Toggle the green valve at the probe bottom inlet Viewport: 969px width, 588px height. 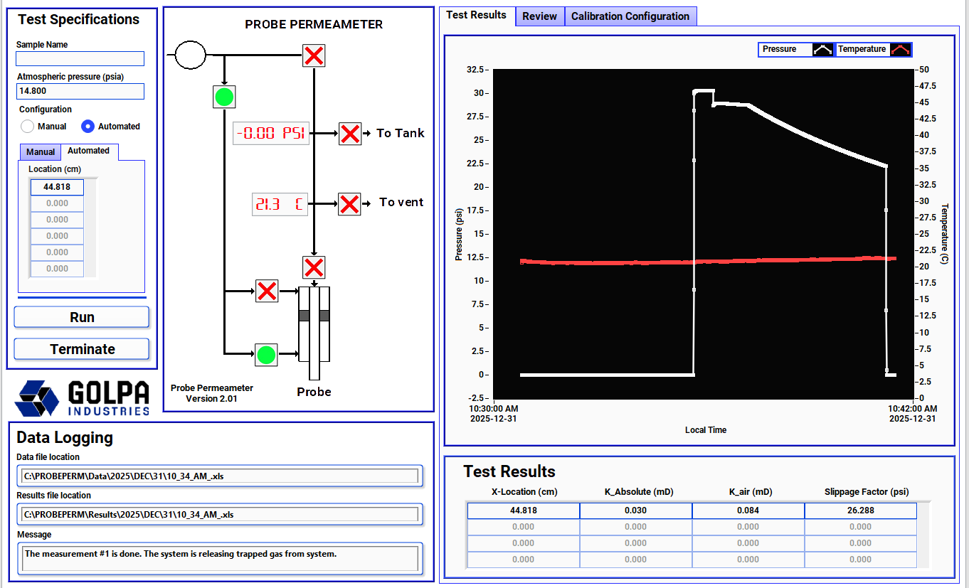(266, 355)
